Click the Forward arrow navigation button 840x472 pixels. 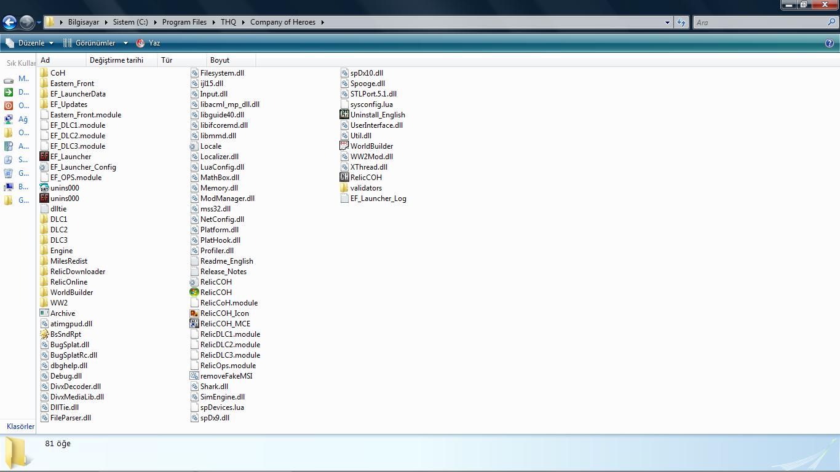coord(26,23)
